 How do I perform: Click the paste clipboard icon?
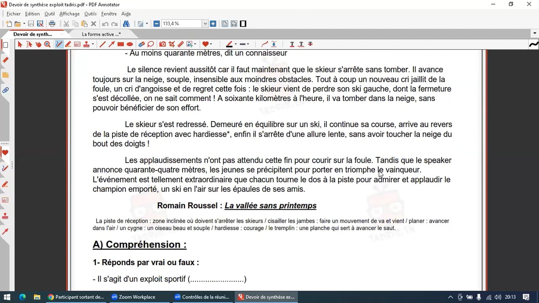pyautogui.click(x=85, y=24)
